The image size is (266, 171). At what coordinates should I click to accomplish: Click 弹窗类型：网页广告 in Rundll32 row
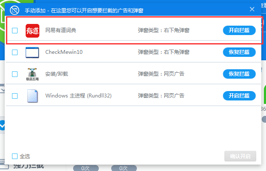click(x=161, y=96)
